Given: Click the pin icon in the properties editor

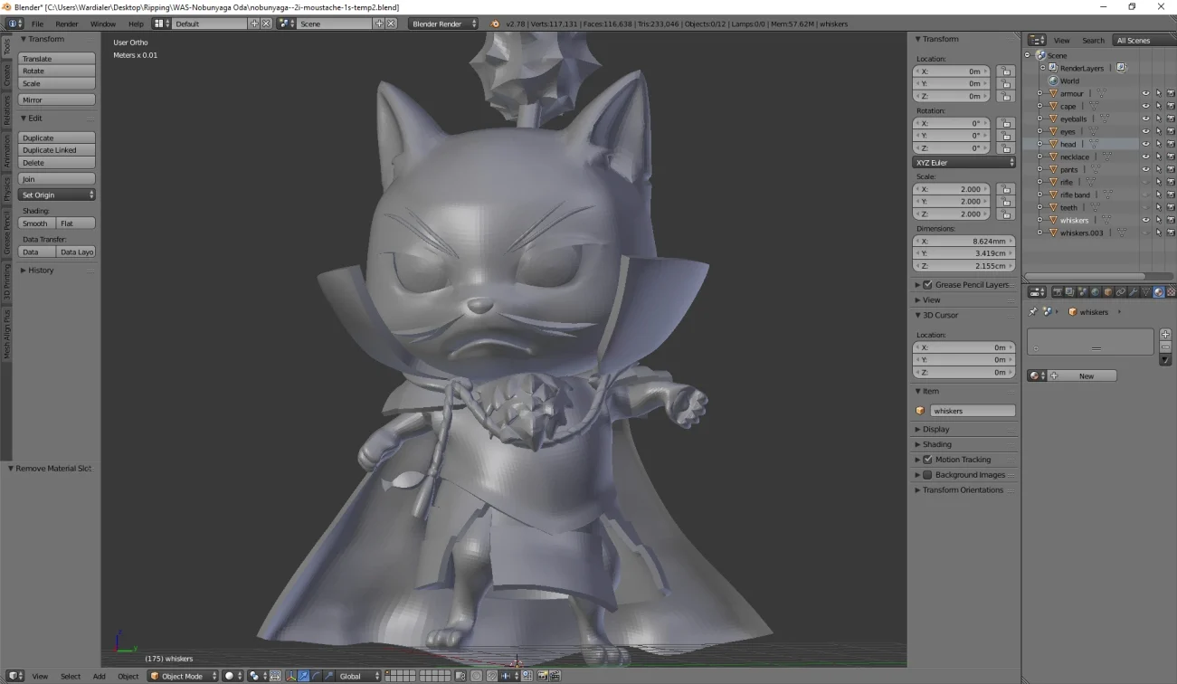Looking at the screenshot, I should pyautogui.click(x=1033, y=311).
